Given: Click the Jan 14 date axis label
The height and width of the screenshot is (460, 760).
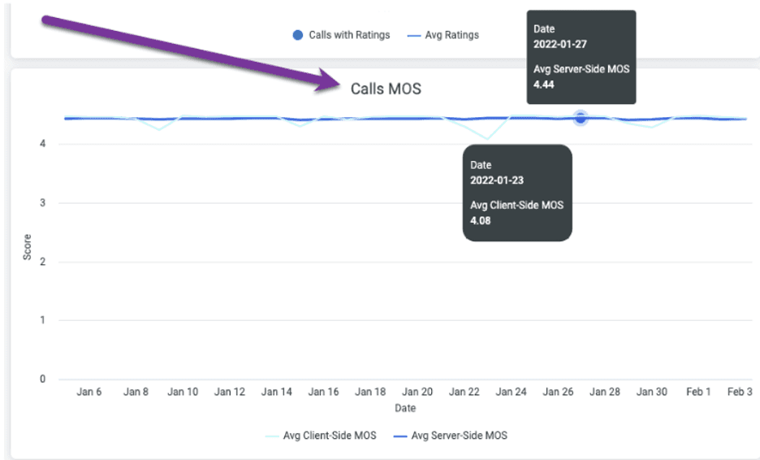Looking at the screenshot, I should [x=277, y=392].
